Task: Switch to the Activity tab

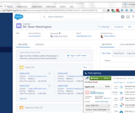Action: pos(107,44)
